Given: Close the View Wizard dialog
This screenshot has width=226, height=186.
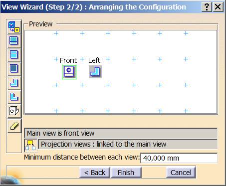Looking at the screenshot, I should (x=218, y=7).
